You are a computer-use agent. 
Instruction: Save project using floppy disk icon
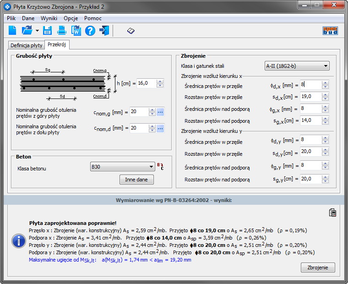coord(47,31)
